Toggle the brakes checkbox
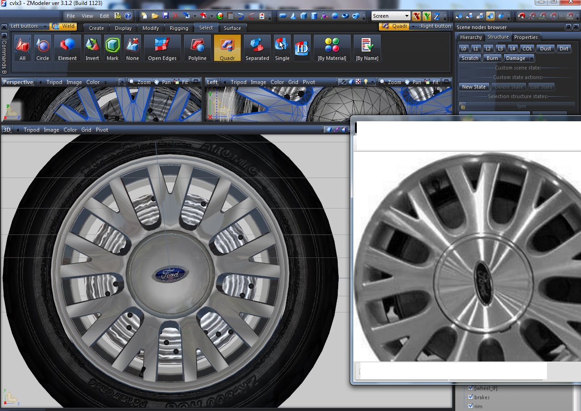Viewport: 581px width, 411px height. point(471,397)
